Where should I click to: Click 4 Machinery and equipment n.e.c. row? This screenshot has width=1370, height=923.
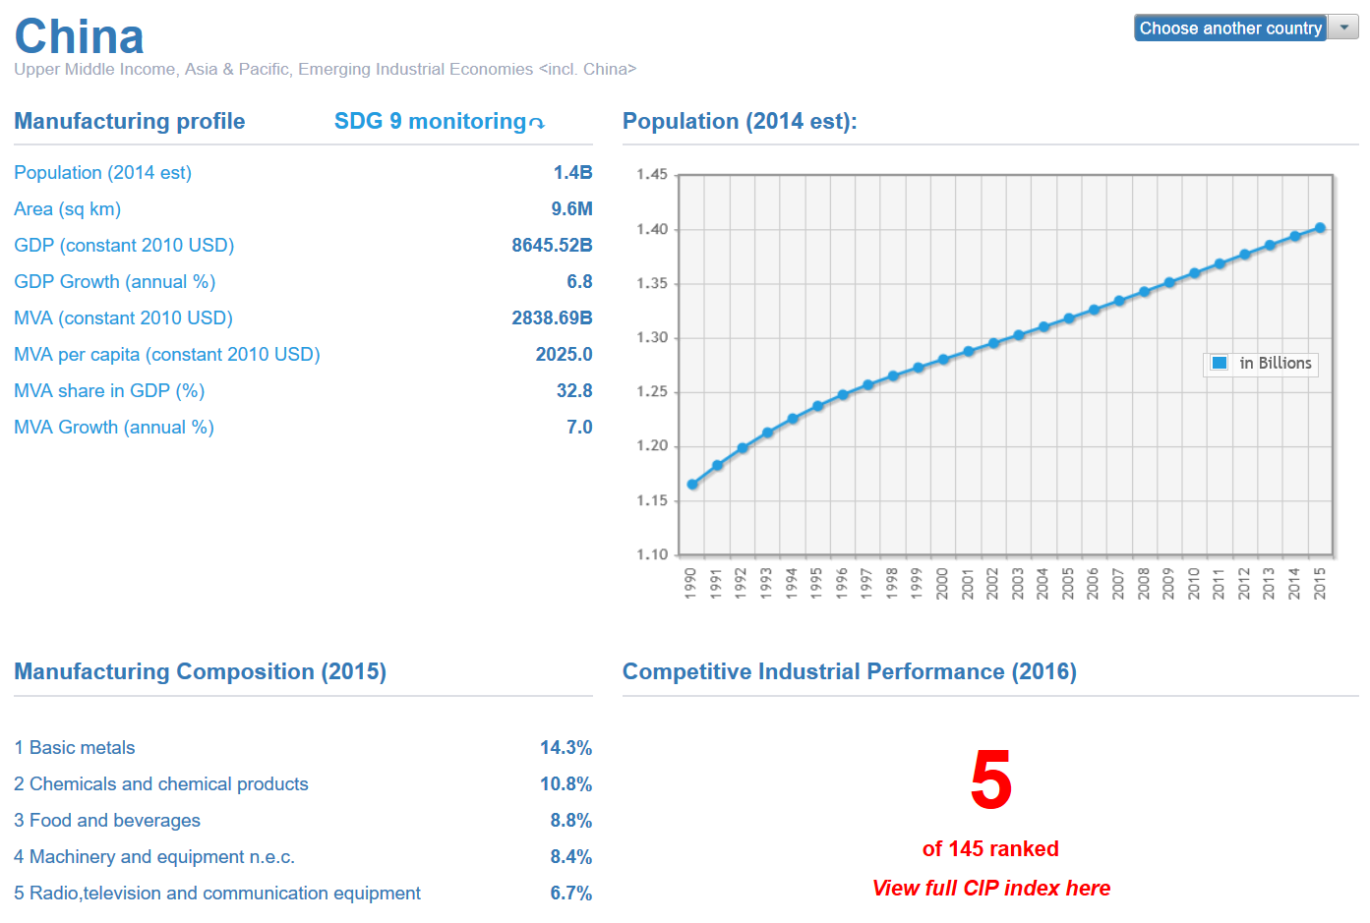(303, 857)
